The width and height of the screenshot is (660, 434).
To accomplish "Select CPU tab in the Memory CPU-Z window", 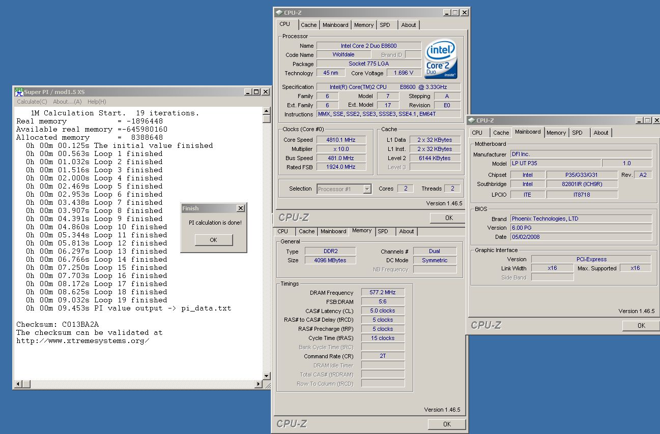I will click(283, 231).
